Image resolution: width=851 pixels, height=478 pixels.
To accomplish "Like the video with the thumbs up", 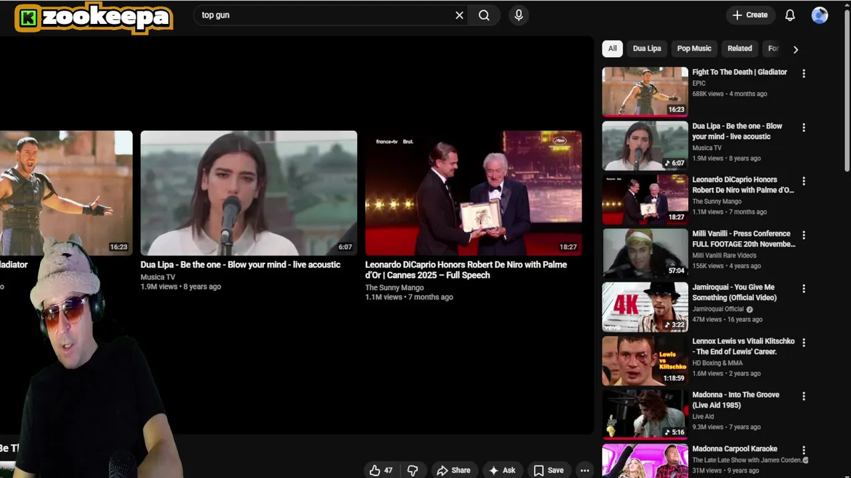I will 381,470.
